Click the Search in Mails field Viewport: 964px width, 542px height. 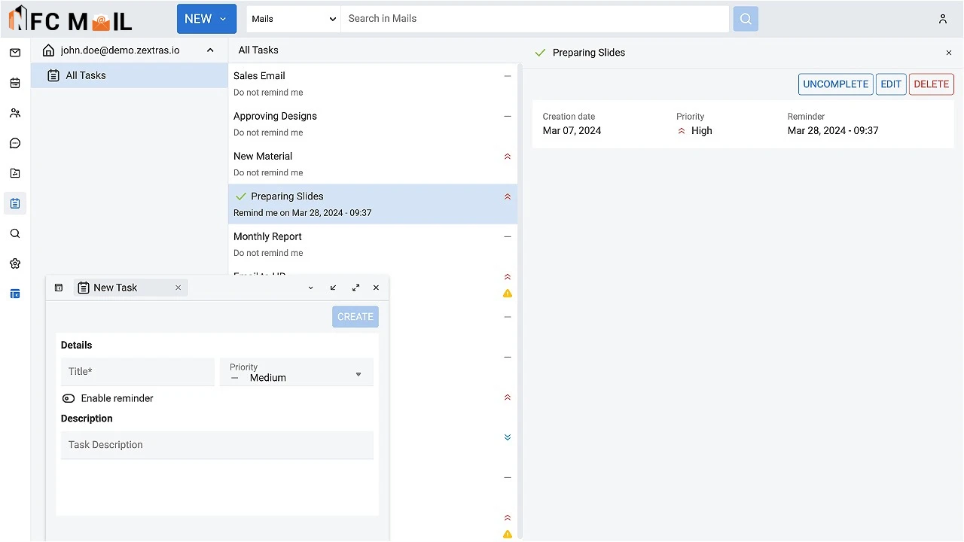535,19
